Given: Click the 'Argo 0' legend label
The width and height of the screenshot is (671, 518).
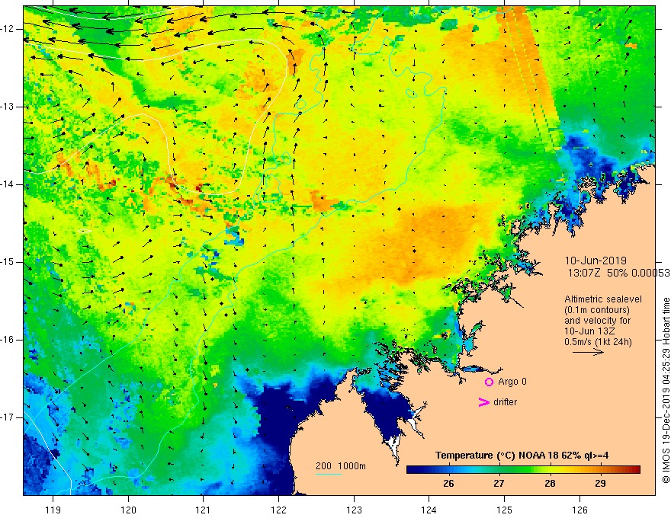Looking at the screenshot, I should 512,382.
